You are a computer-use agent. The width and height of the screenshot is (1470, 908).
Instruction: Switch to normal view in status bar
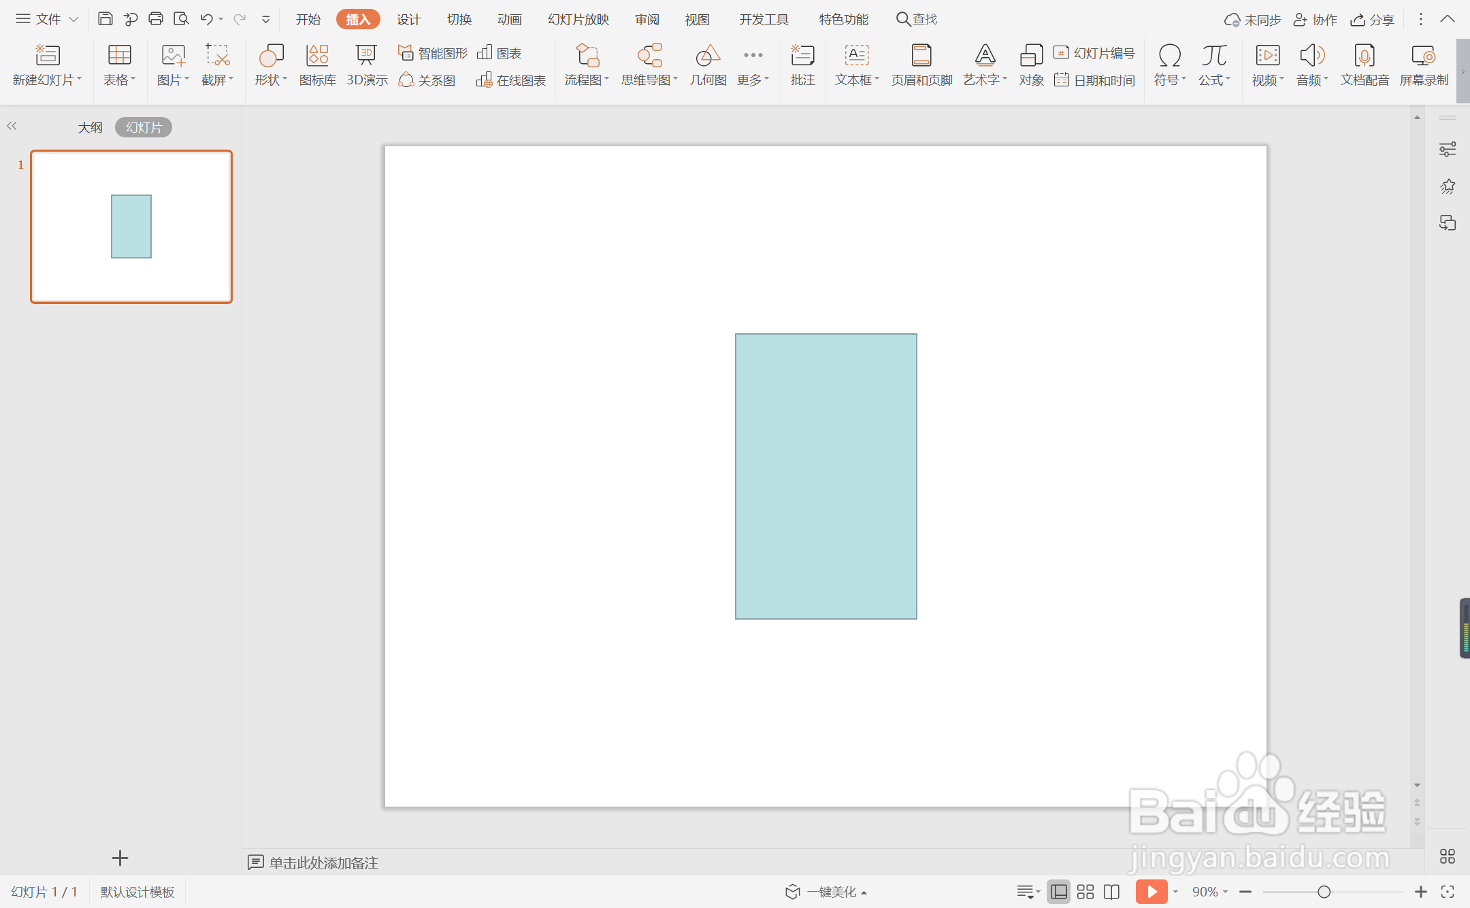1059,892
